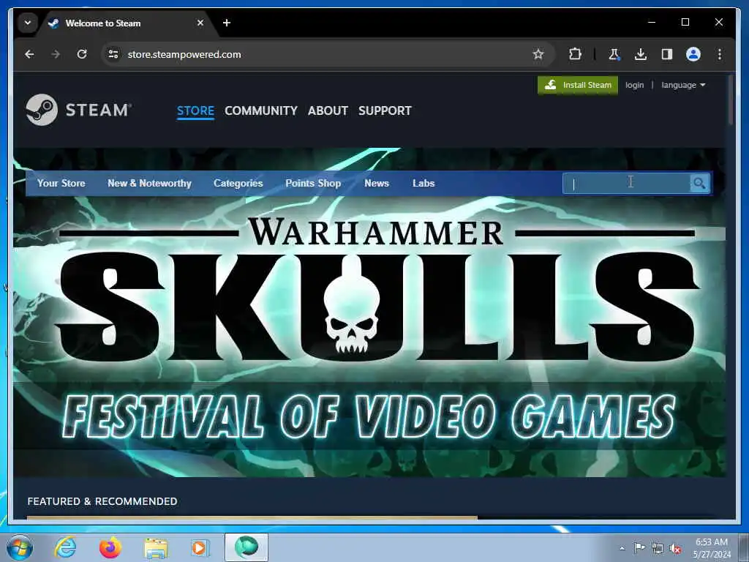Image resolution: width=749 pixels, height=562 pixels.
Task: Open the Windows Start menu
Action: 20,547
